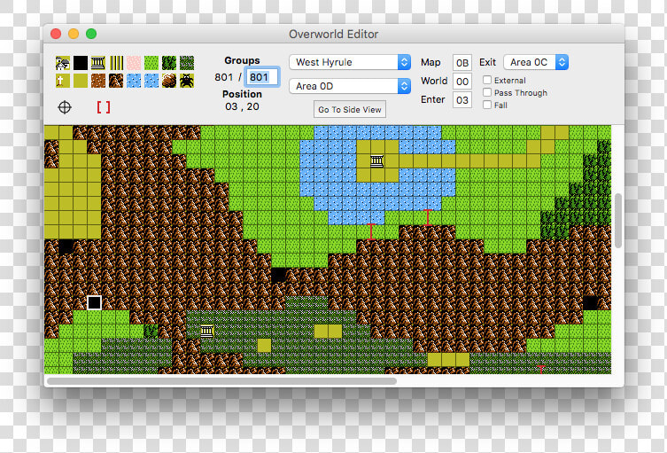Toggle the Pass Through checkbox
This screenshot has height=453, width=667.
[x=487, y=92]
